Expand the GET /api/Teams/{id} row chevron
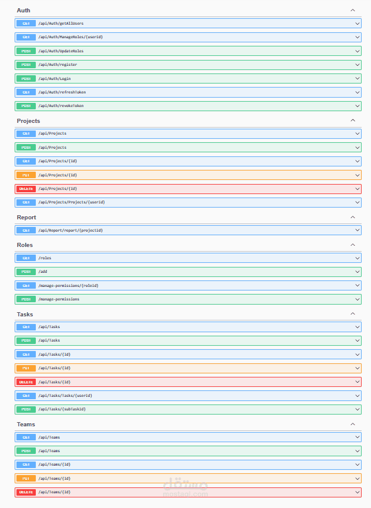The width and height of the screenshot is (371, 508). (x=357, y=464)
